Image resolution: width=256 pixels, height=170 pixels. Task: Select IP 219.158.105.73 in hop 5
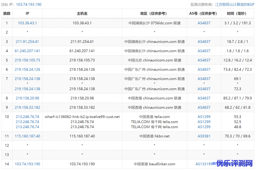(x=27, y=60)
